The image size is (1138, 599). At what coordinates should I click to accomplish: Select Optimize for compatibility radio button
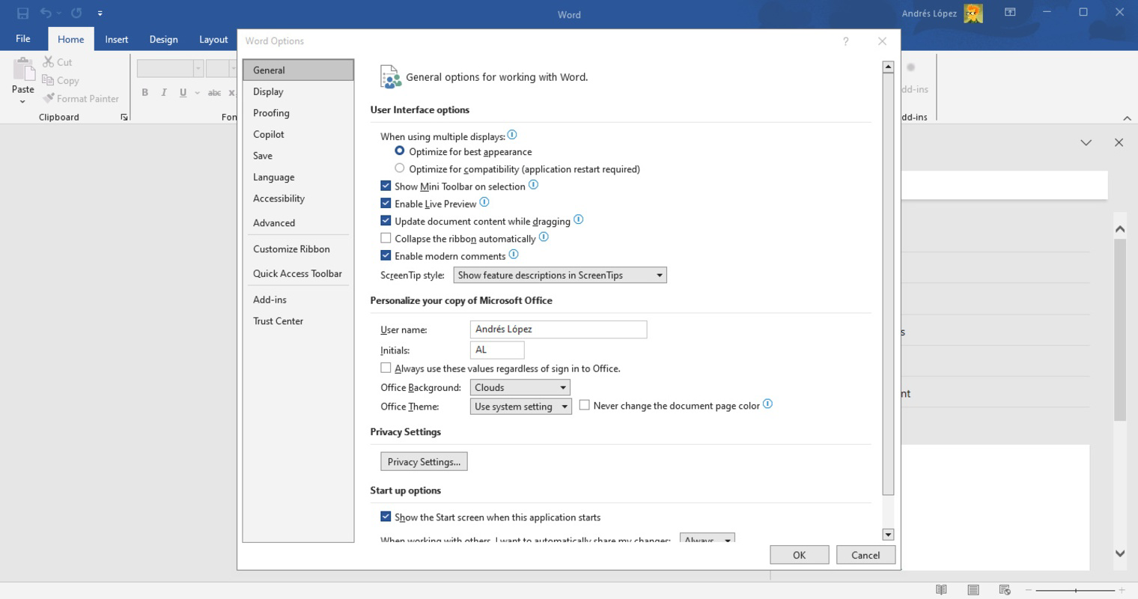[399, 168]
